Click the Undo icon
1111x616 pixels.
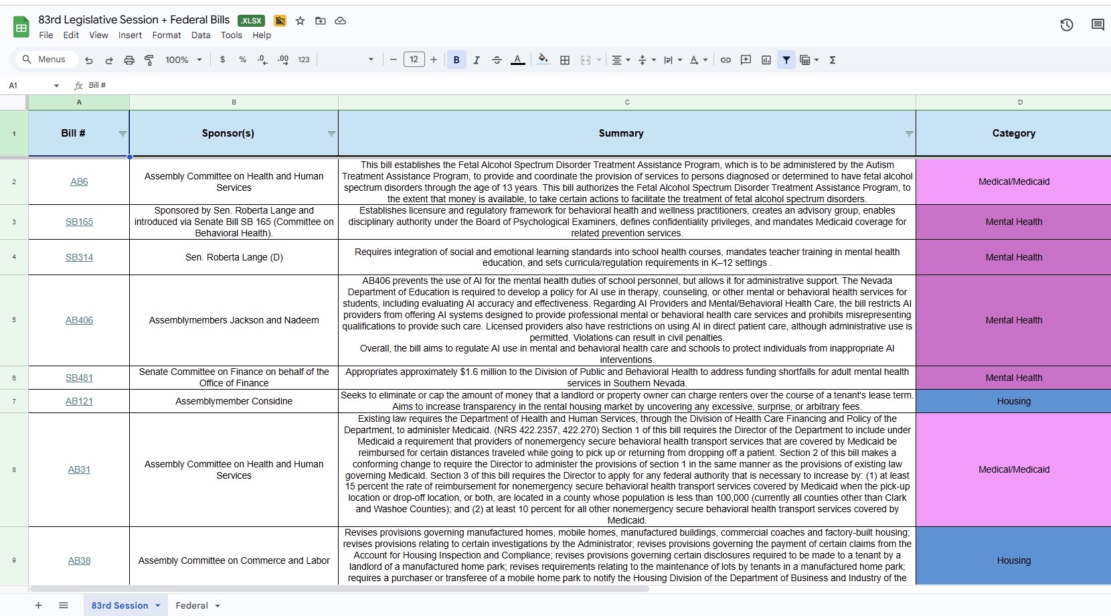coord(89,60)
